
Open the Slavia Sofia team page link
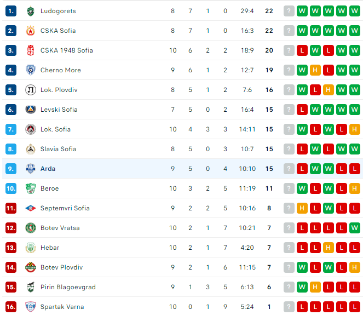[x=59, y=149]
